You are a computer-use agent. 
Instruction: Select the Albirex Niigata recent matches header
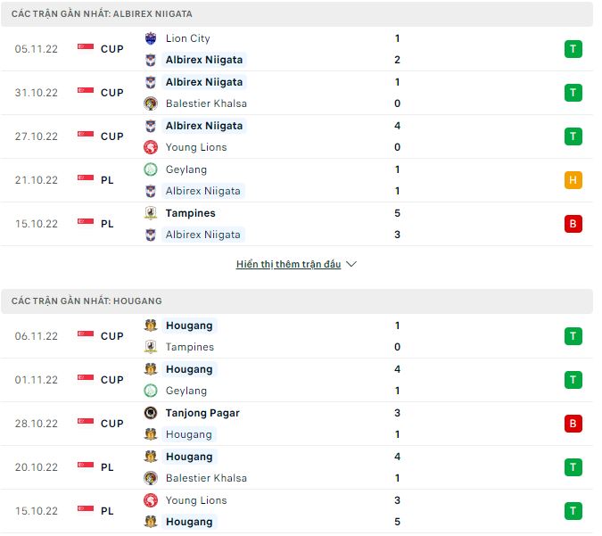coord(103,14)
